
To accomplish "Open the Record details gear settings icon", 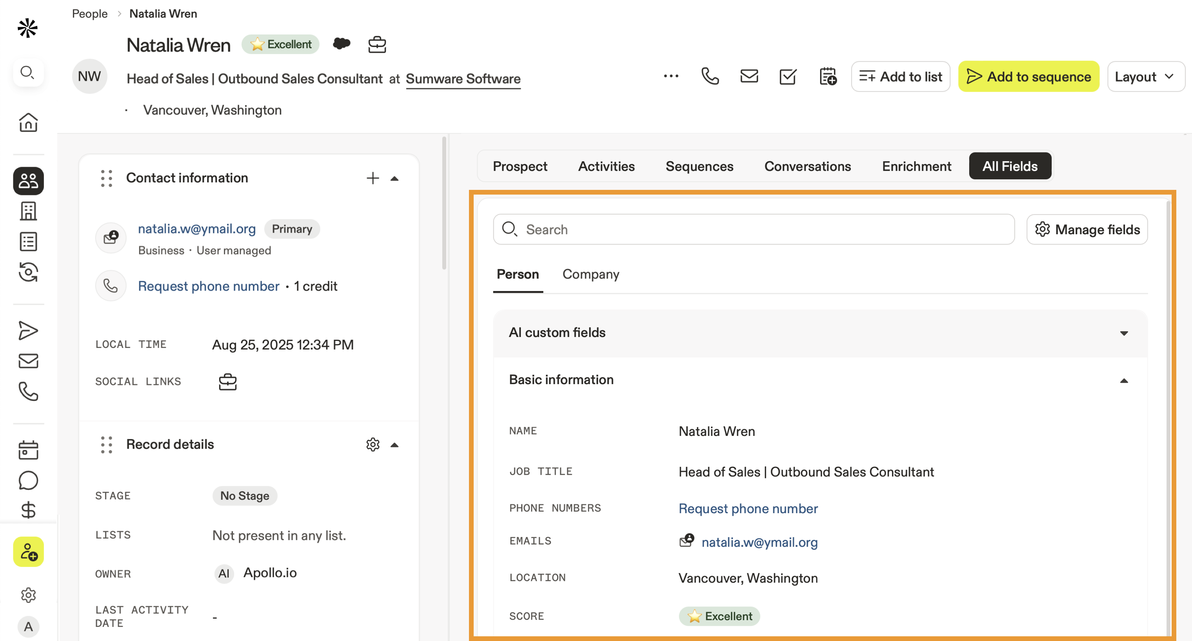I will click(x=372, y=444).
